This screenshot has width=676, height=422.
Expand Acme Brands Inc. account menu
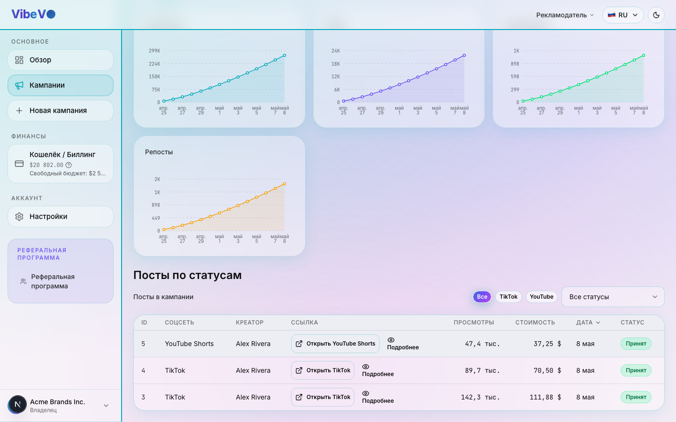pos(106,406)
